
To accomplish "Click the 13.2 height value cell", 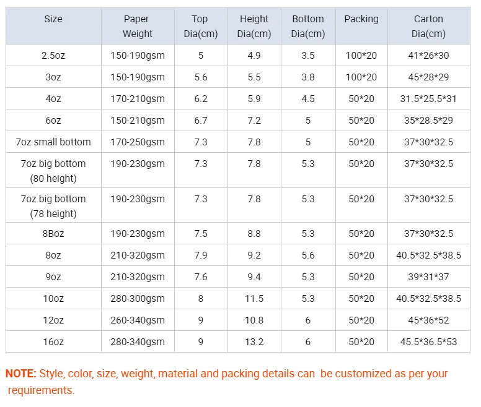I will [254, 342].
